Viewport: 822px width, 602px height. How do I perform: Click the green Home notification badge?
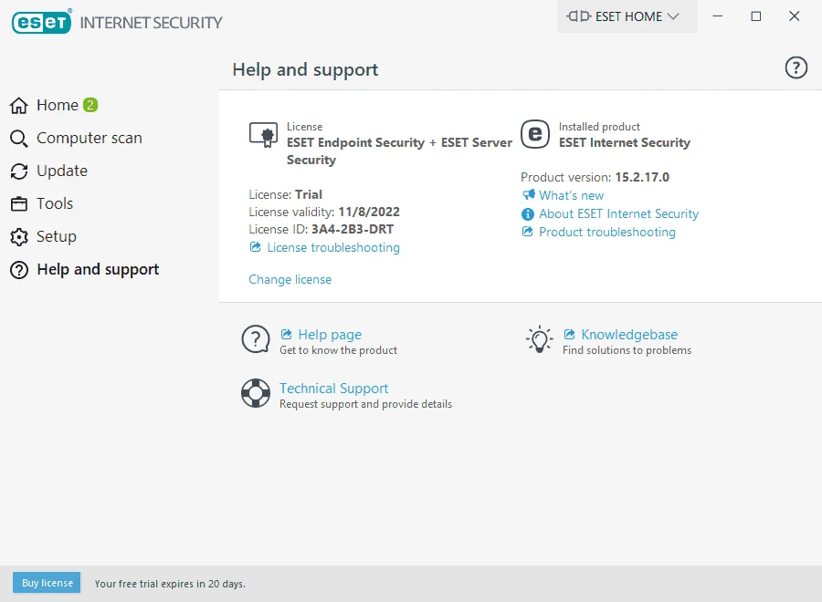pyautogui.click(x=90, y=105)
